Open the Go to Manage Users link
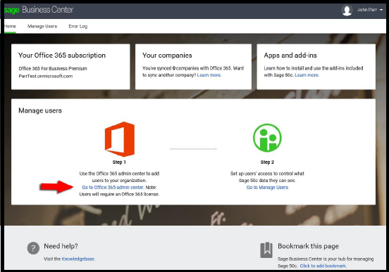The height and width of the screenshot is (272, 389). [267, 188]
